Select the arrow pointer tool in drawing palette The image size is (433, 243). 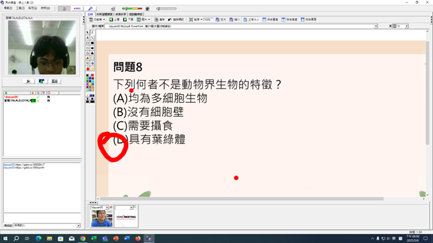pyautogui.click(x=87, y=32)
